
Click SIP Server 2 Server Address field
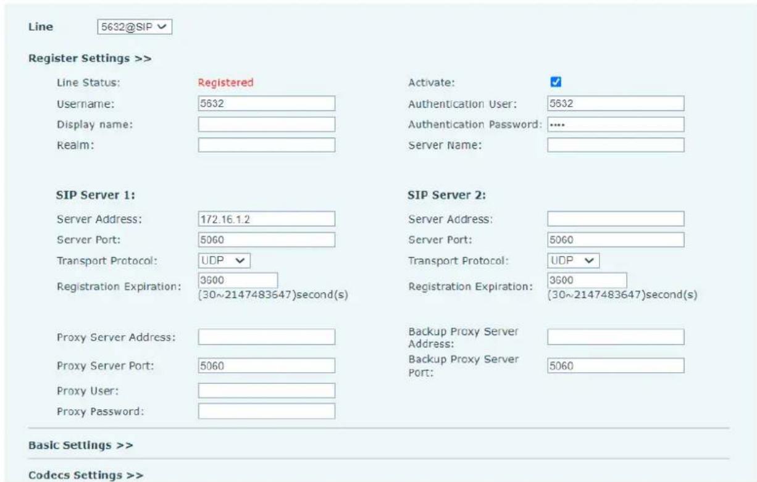[x=616, y=218]
